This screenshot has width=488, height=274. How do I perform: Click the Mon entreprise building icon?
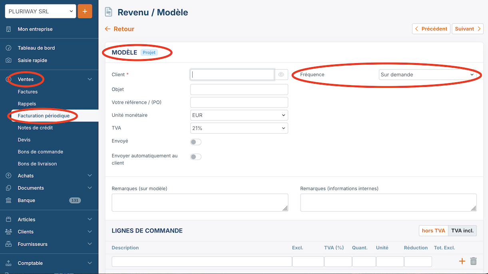coord(8,29)
